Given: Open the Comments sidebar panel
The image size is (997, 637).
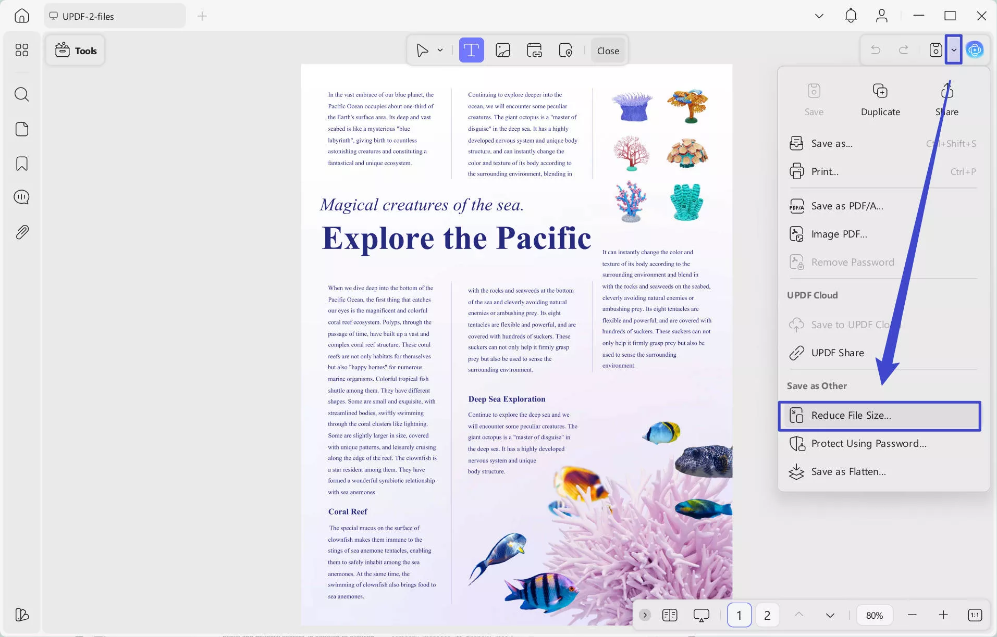Looking at the screenshot, I should pyautogui.click(x=21, y=197).
